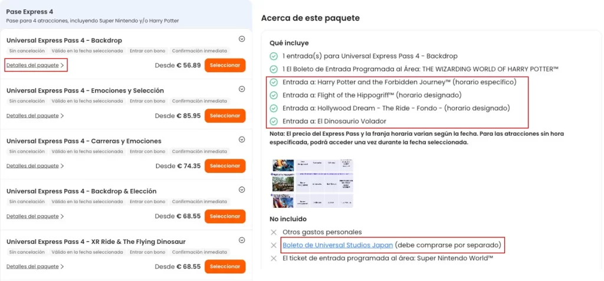Click Confirmación inmediata tag on Backdrop pass
This screenshot has width=604, height=281.
[x=199, y=51]
